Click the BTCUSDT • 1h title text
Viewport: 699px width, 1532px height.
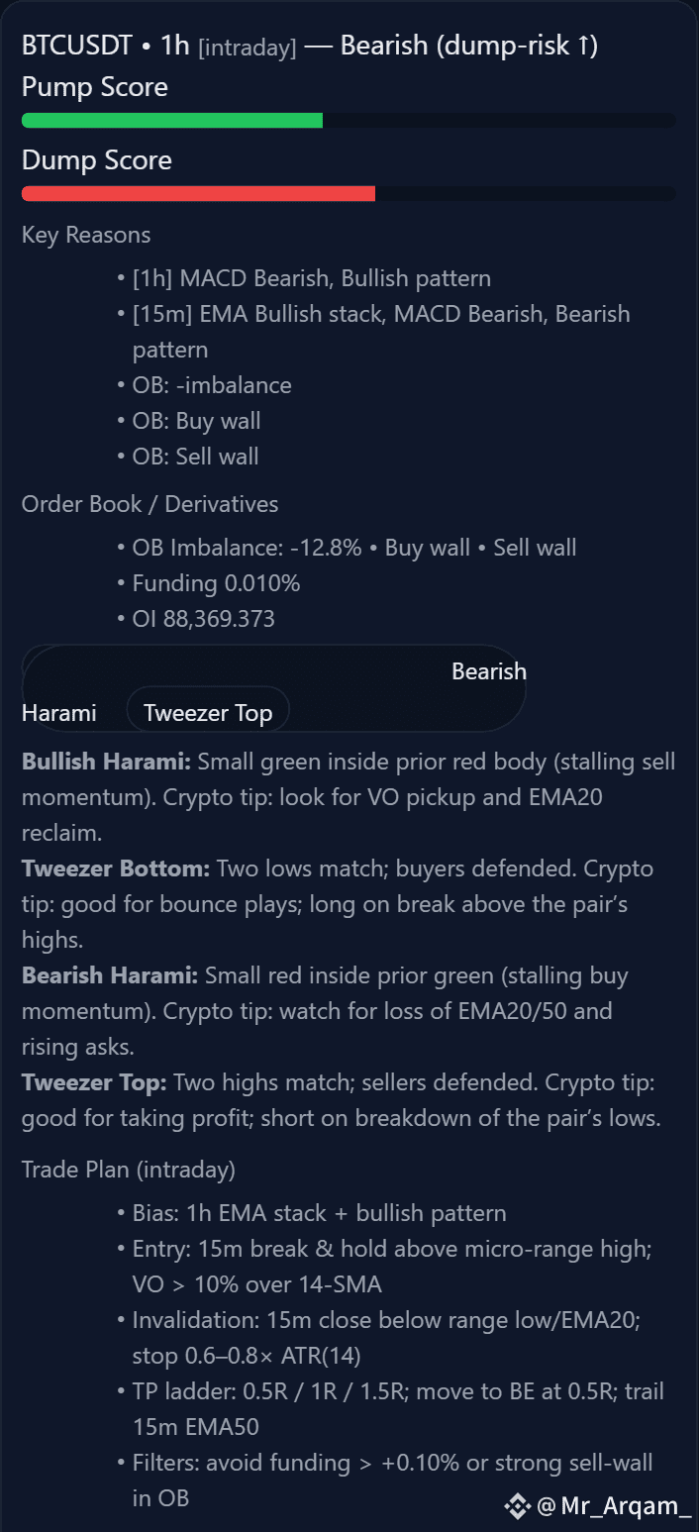coord(106,47)
